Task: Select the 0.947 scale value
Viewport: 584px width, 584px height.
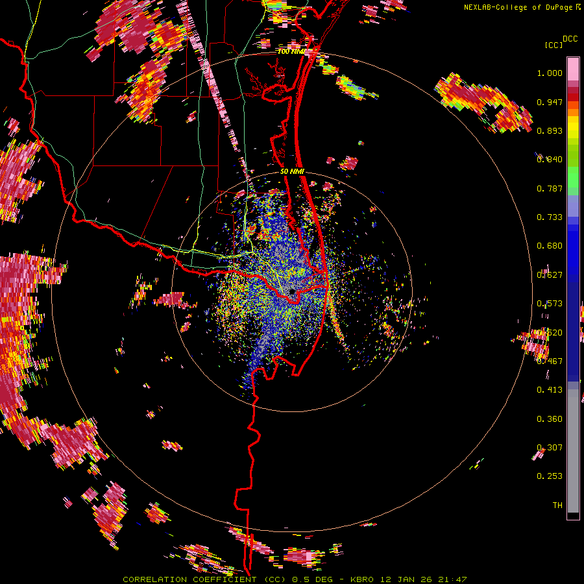Action: [x=550, y=102]
